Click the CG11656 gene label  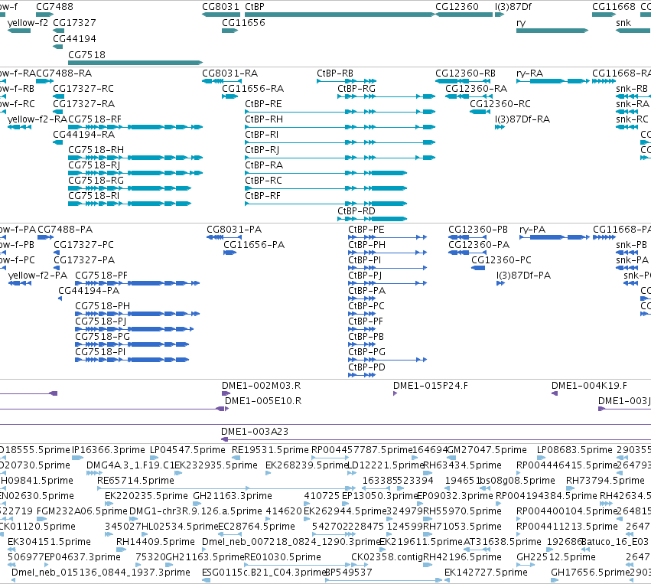(x=243, y=23)
